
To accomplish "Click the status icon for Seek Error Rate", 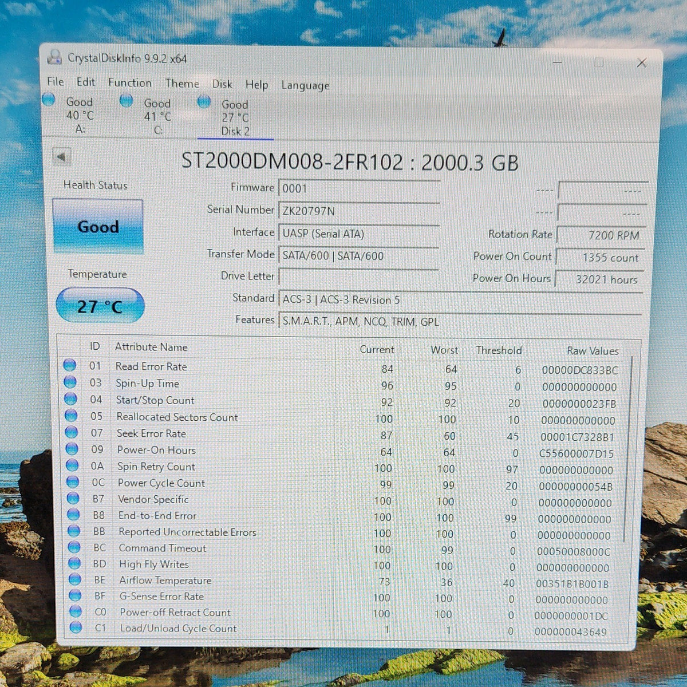I will click(72, 432).
